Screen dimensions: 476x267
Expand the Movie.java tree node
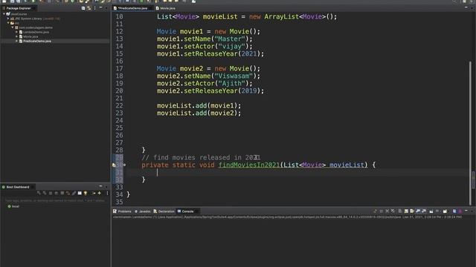16,36
